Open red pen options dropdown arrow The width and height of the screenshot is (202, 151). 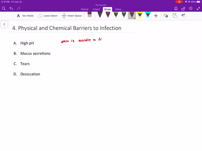(134, 18)
